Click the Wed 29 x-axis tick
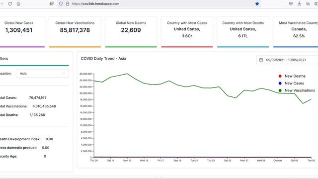 click(x=261, y=161)
